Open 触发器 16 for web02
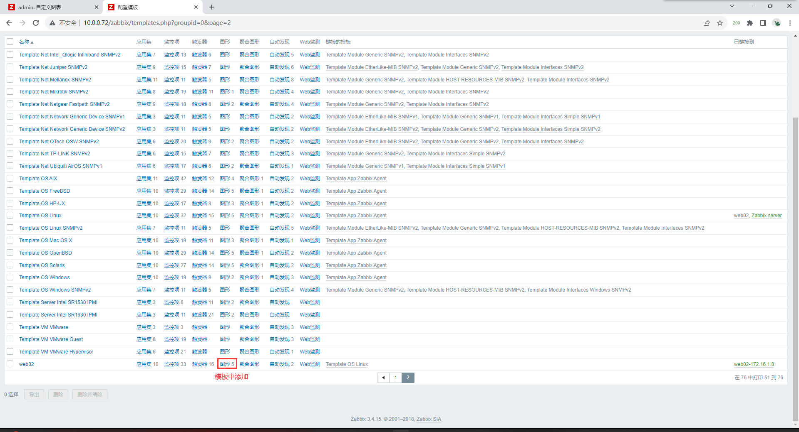This screenshot has height=432, width=799. tap(199, 364)
